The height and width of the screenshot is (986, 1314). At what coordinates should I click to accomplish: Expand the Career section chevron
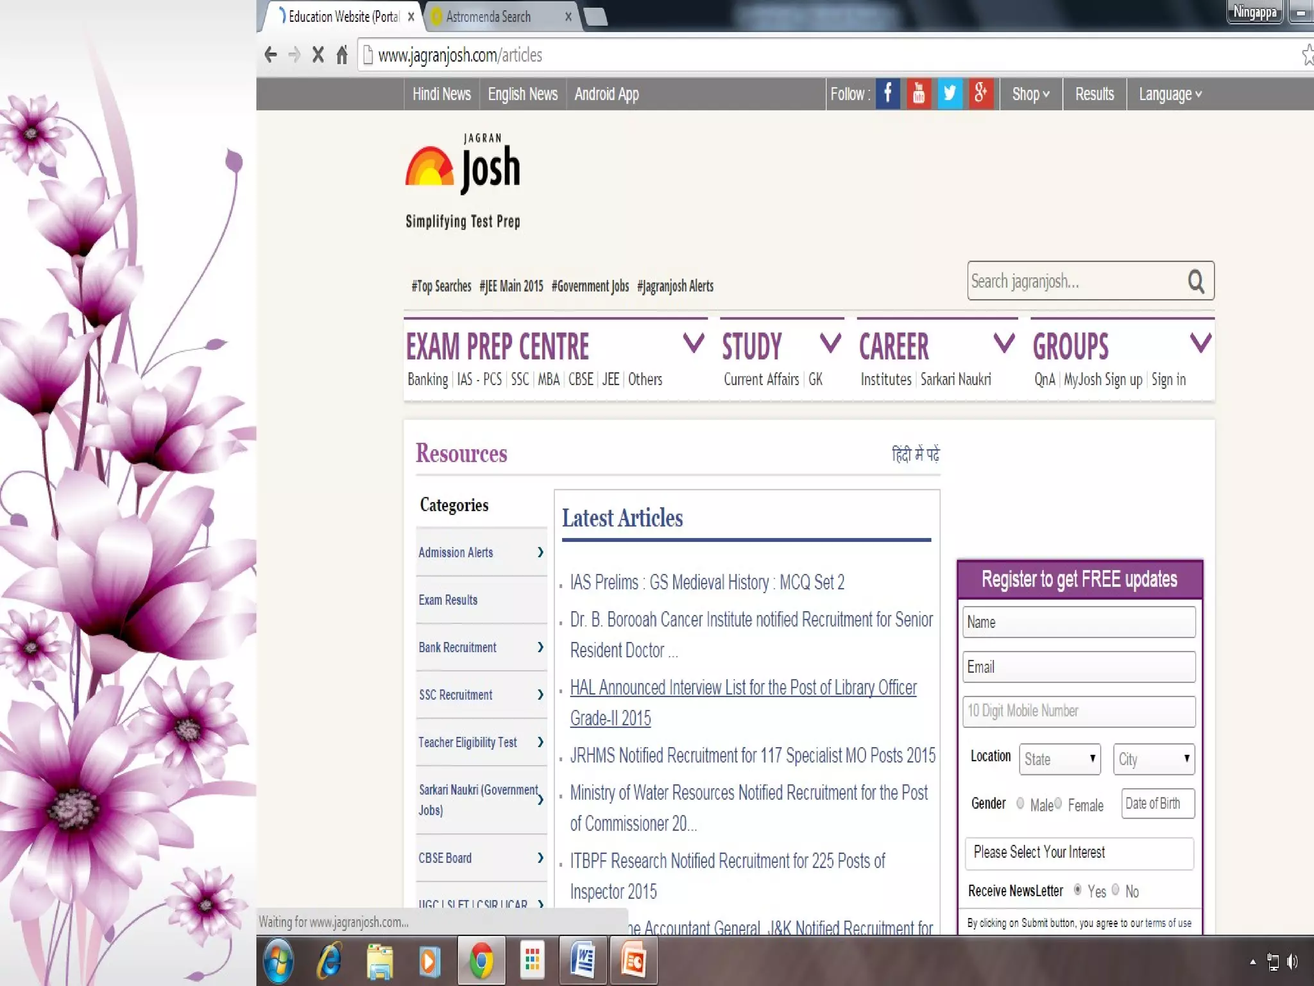coord(1004,343)
